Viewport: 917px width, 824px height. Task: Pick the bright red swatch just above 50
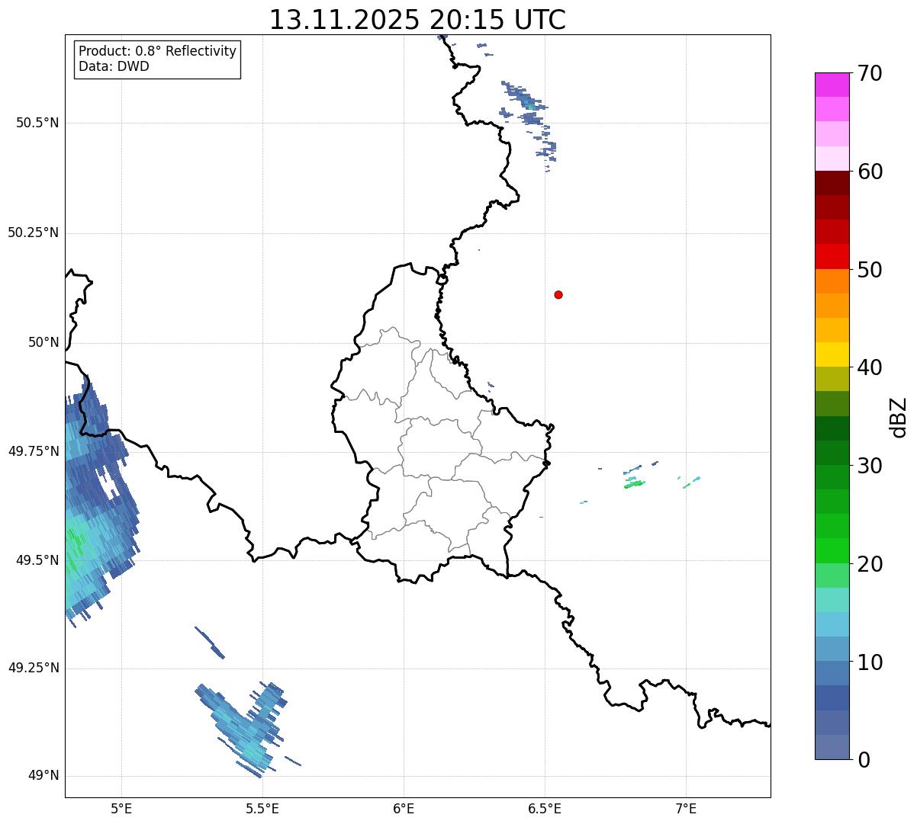[x=832, y=256]
